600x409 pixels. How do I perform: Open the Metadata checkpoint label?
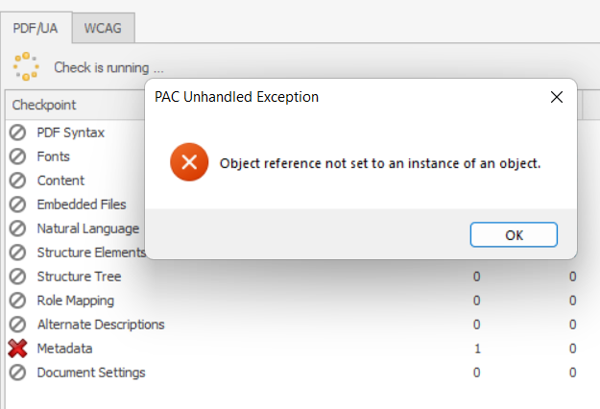(x=64, y=349)
